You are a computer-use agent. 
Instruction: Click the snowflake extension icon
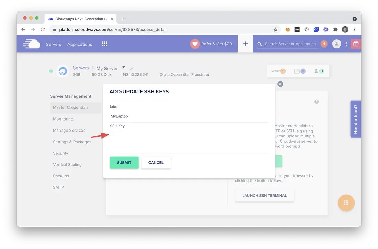(x=326, y=30)
